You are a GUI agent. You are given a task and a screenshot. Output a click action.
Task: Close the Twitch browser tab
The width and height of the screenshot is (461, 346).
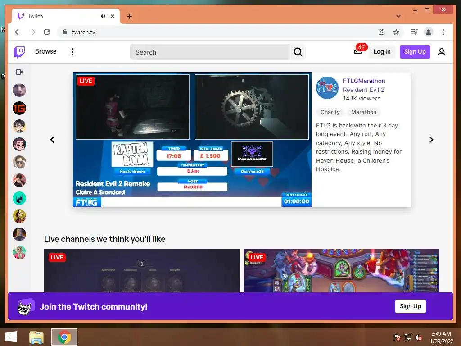coord(113,16)
